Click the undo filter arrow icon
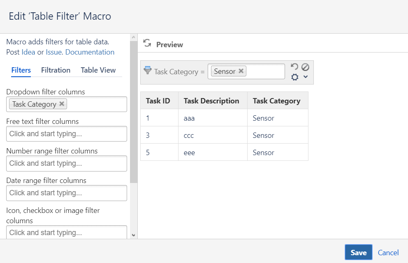 coord(294,66)
